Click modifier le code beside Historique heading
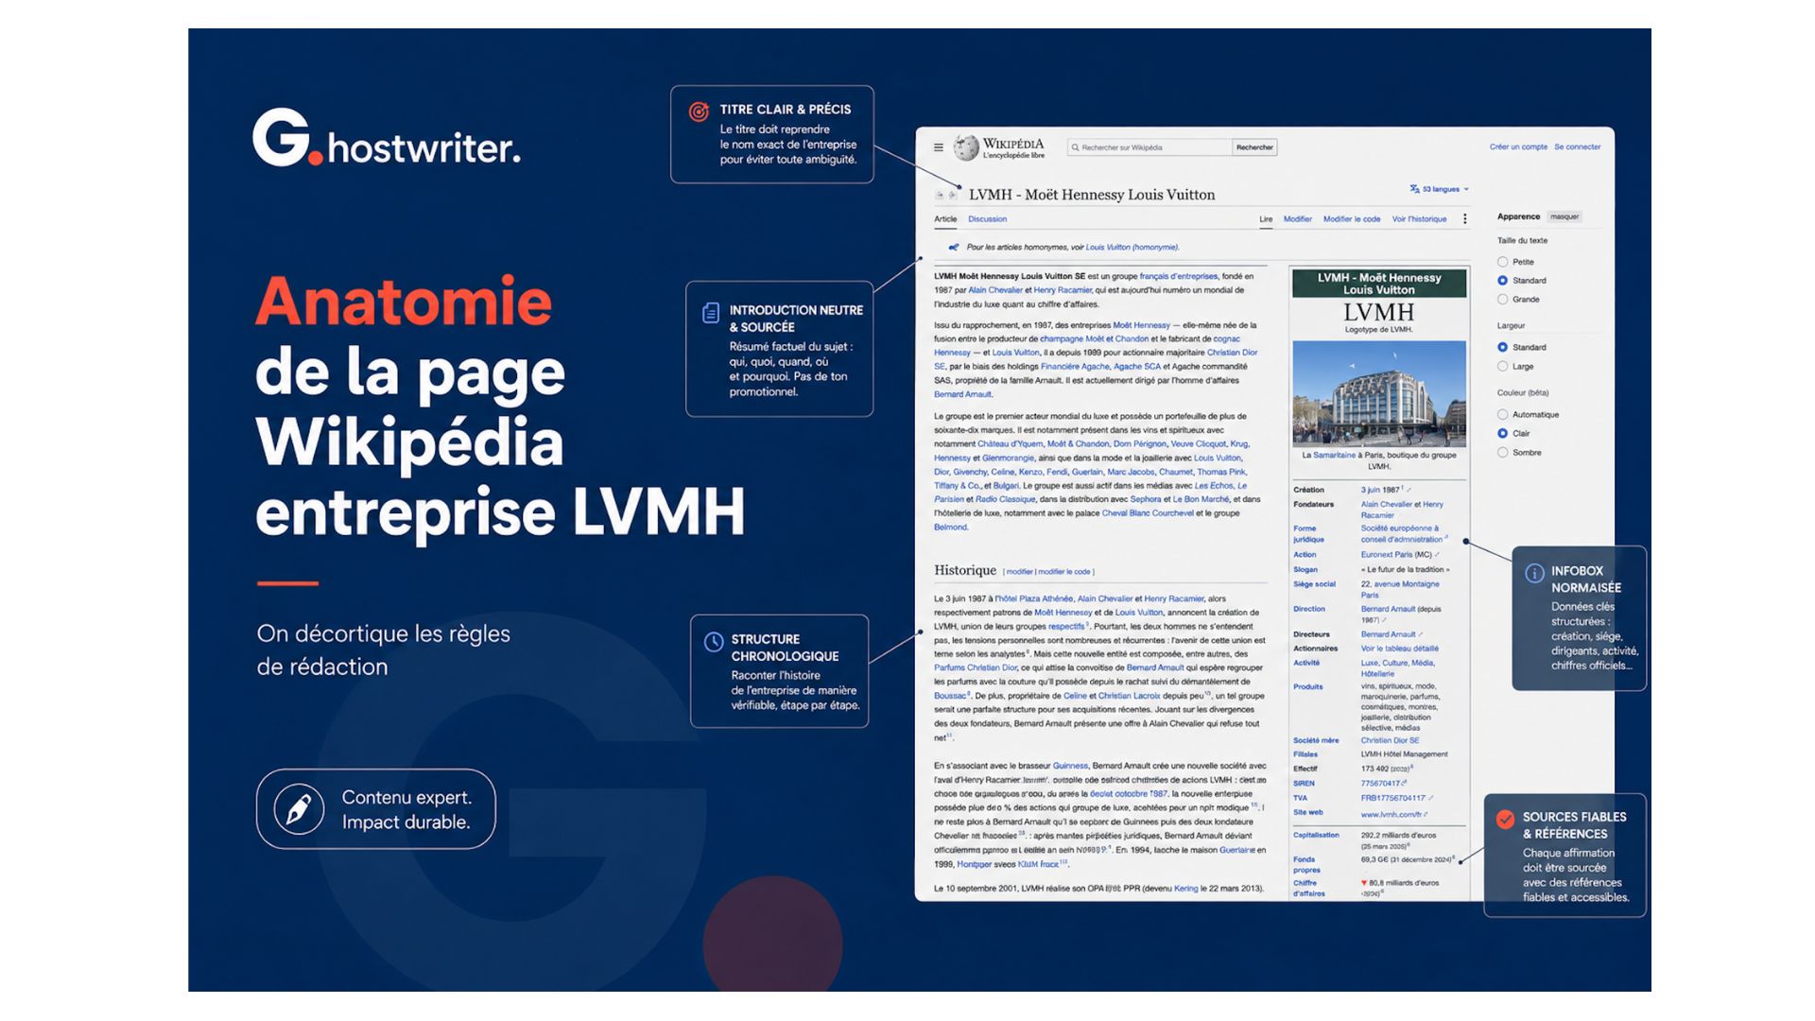1815x1021 pixels. 1063,572
